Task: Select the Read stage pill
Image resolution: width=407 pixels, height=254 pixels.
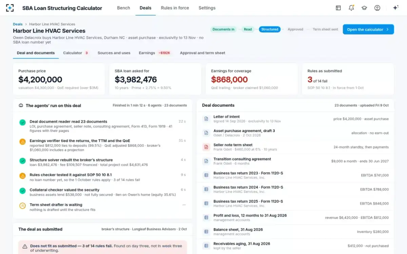Action: click(x=248, y=29)
